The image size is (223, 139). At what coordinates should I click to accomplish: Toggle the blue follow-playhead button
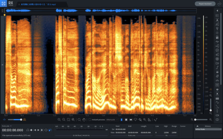[50, 130]
